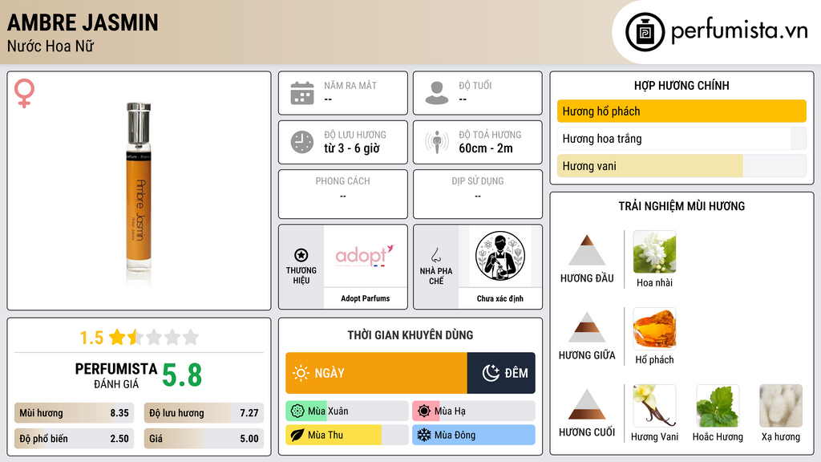Click the Hoa nhài jasmine thumbnail
821x462 pixels.
654,252
